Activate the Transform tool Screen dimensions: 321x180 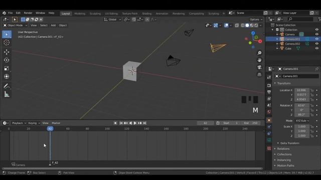click(7, 76)
